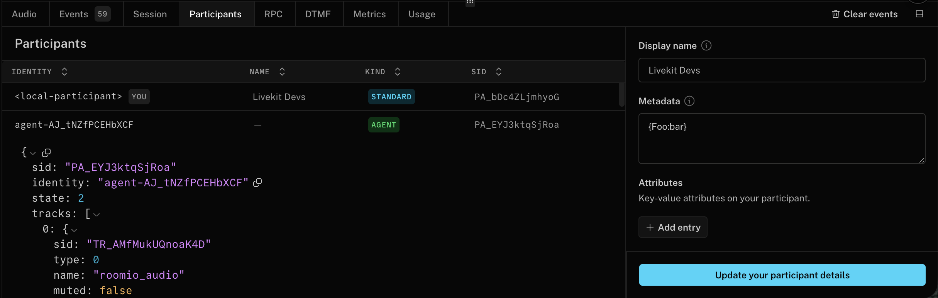Collapse track 0 object
This screenshot has width=938, height=298.
click(74, 230)
